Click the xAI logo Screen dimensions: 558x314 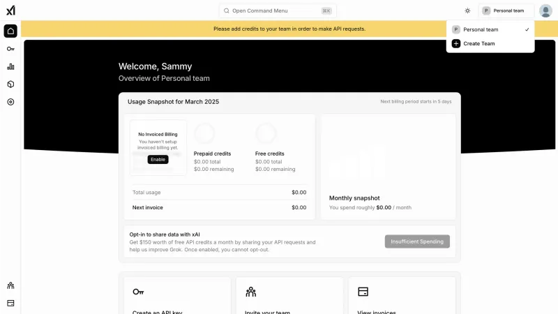click(x=10, y=10)
